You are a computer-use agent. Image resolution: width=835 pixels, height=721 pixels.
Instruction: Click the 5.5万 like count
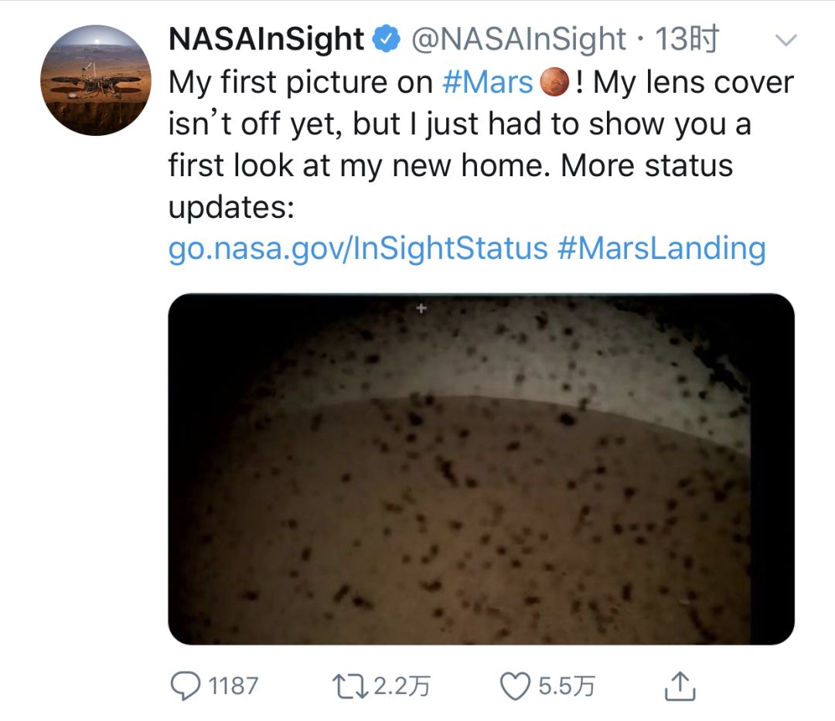click(x=567, y=686)
